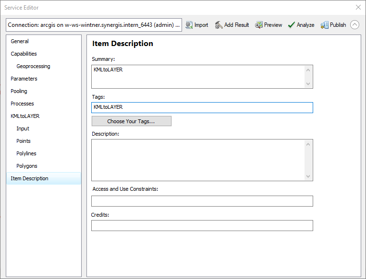Open the Capabilities section
The height and width of the screenshot is (279, 366).
(24, 54)
